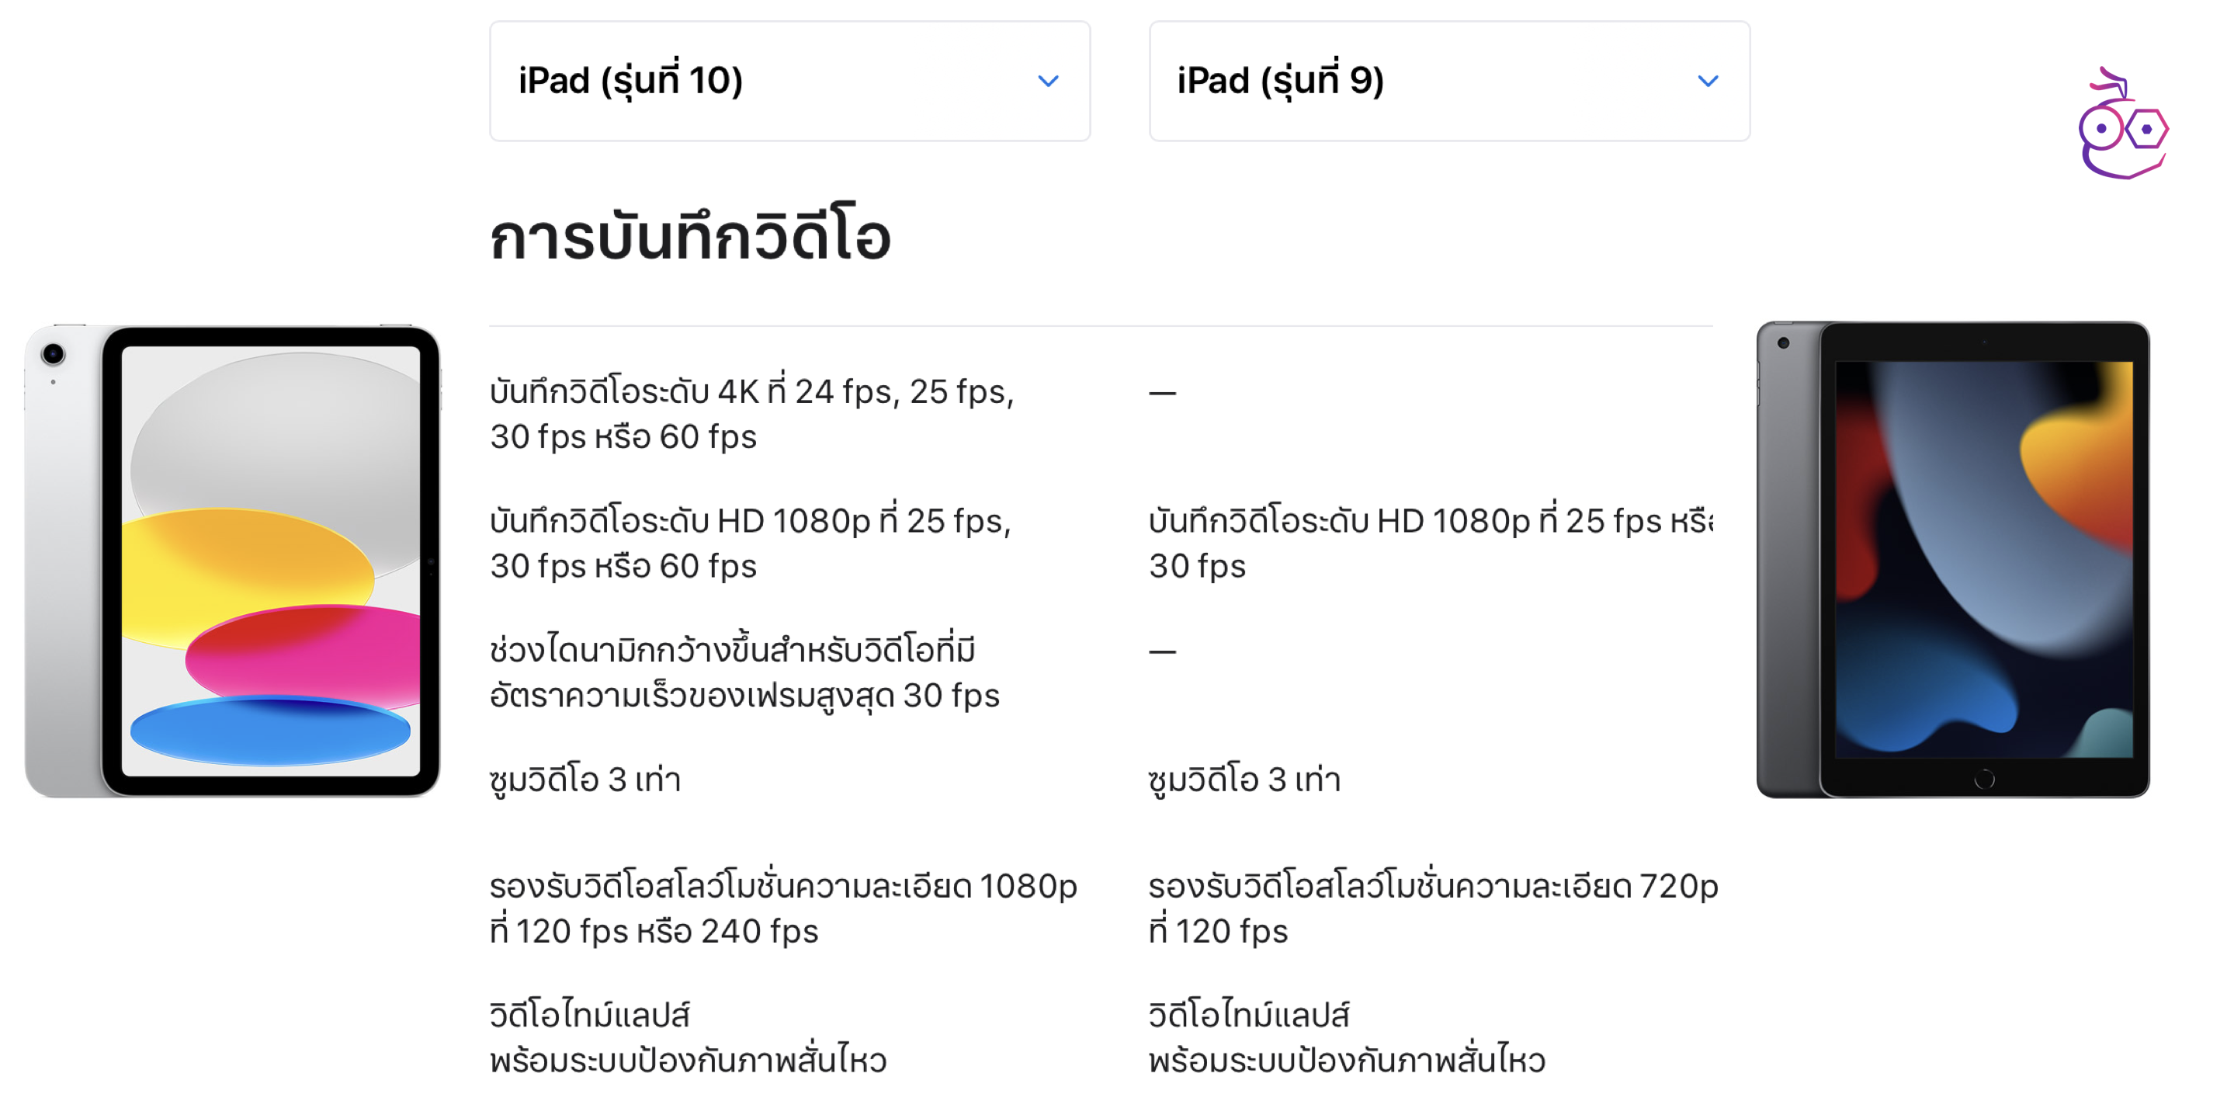This screenshot has height=1115, width=2234.
Task: Click the rear camera on space gray iPad
Action: click(1783, 342)
